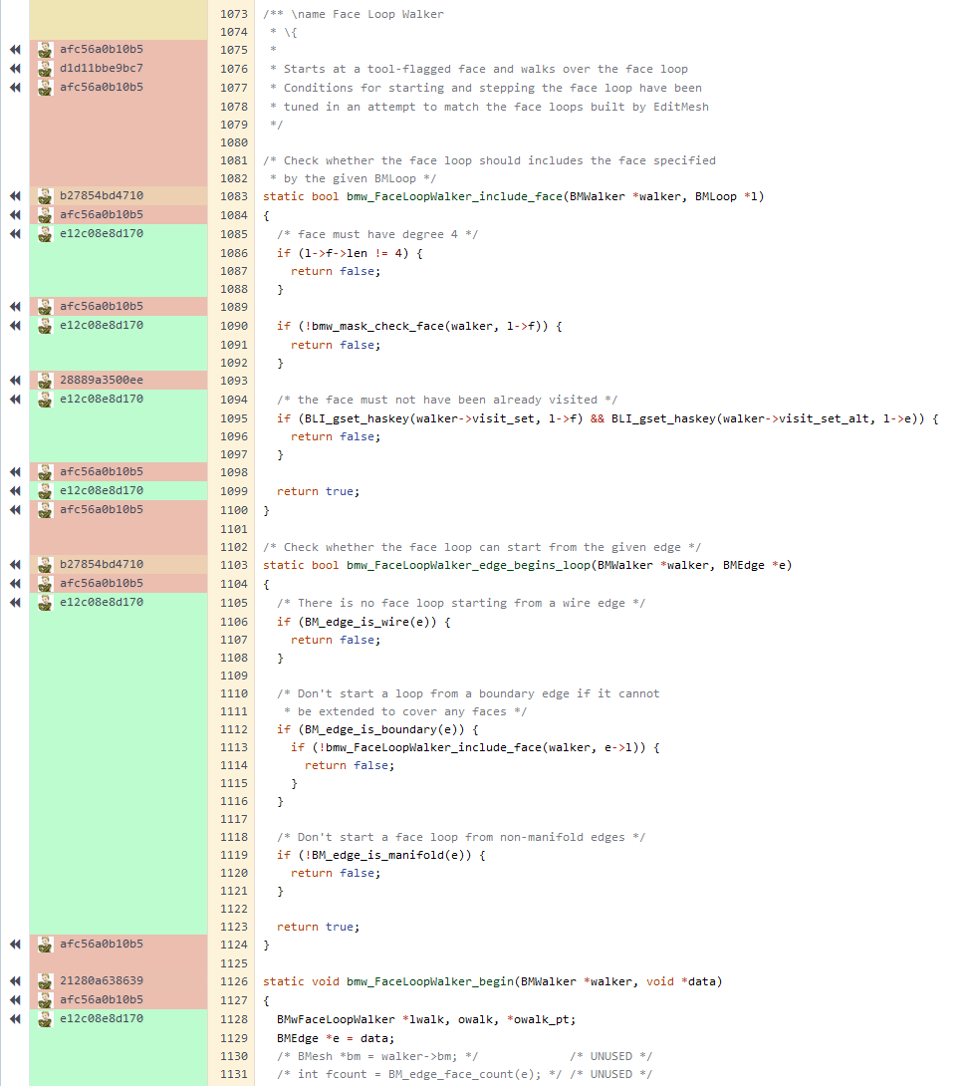967x1086 pixels.
Task: Click the author avatar on line 1105
Action: (x=46, y=603)
